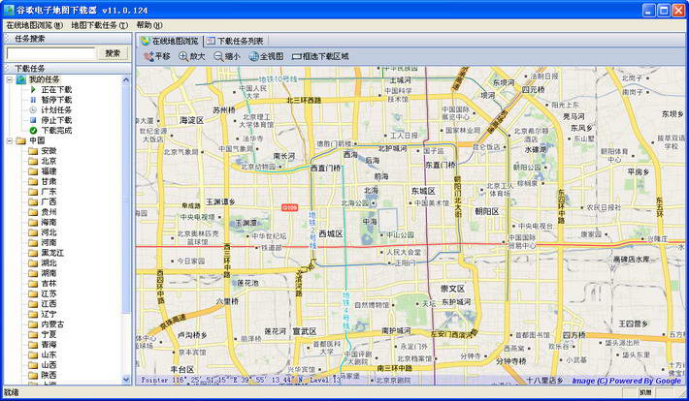Image resolution: width=689 pixels, height=401 pixels.
Task: Click the G109 road sign on map
Action: pyautogui.click(x=289, y=207)
